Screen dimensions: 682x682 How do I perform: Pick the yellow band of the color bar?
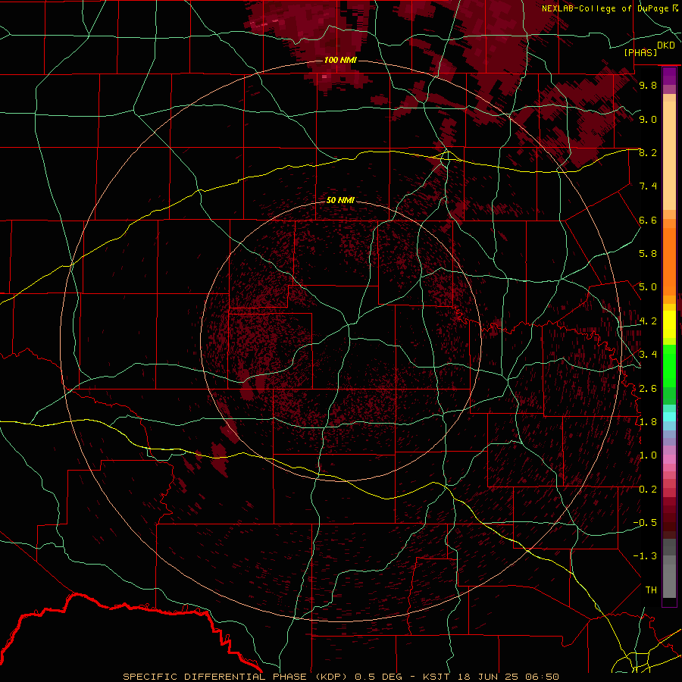(669, 324)
